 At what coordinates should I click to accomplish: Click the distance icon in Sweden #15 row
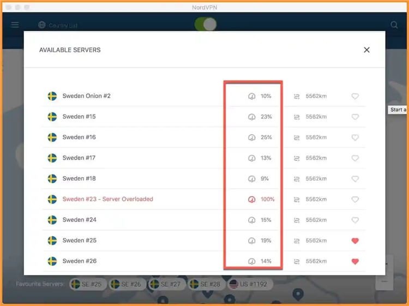[297, 117]
